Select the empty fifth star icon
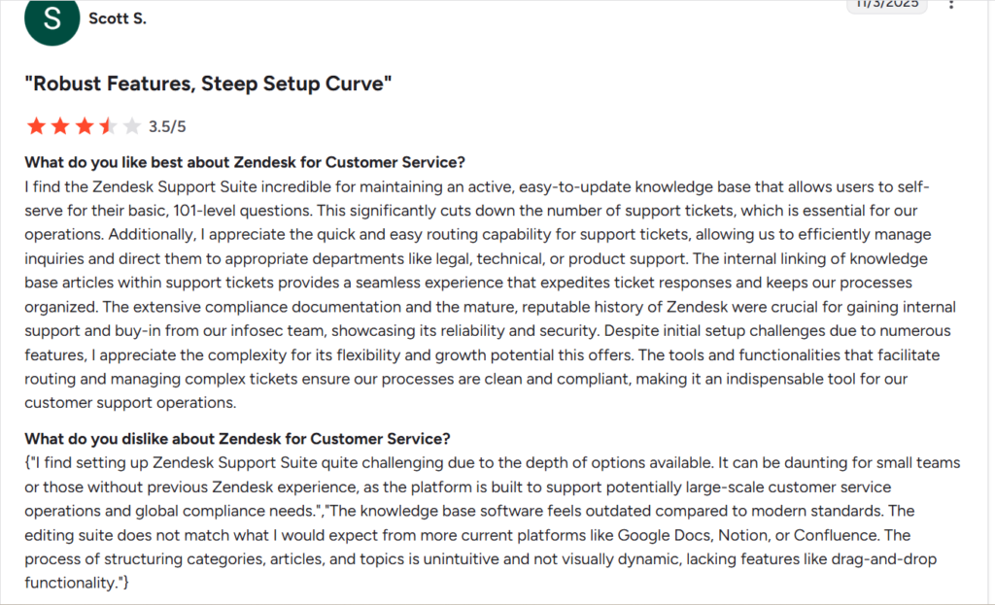Screen dimensions: 995x605 point(133,125)
